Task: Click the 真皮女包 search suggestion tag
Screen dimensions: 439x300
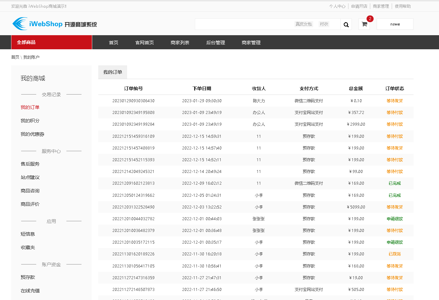Action: (x=304, y=24)
